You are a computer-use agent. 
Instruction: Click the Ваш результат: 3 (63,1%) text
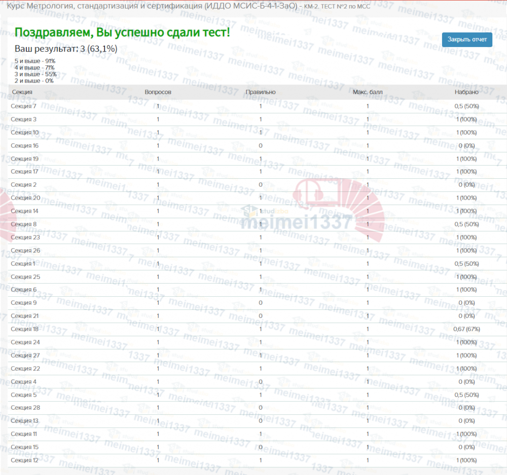pos(66,49)
